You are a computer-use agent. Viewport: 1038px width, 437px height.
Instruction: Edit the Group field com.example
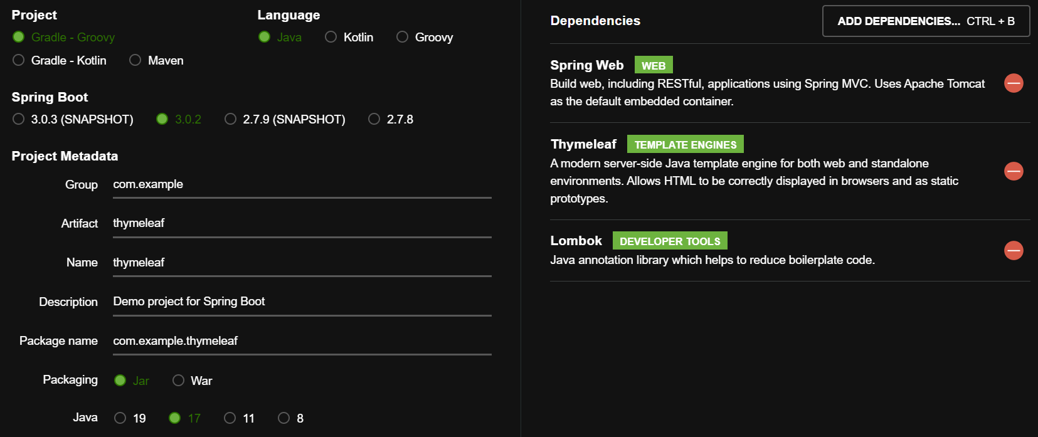point(302,184)
